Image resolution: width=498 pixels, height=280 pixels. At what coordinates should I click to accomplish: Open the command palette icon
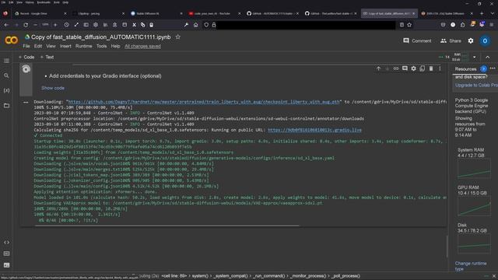tap(6, 254)
